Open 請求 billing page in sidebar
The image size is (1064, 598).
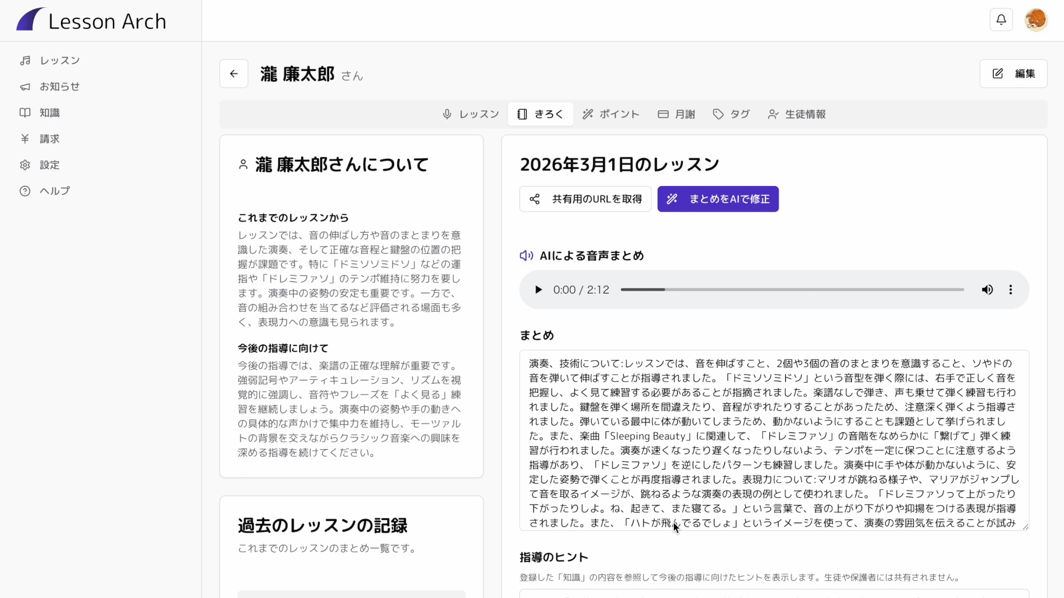[49, 138]
